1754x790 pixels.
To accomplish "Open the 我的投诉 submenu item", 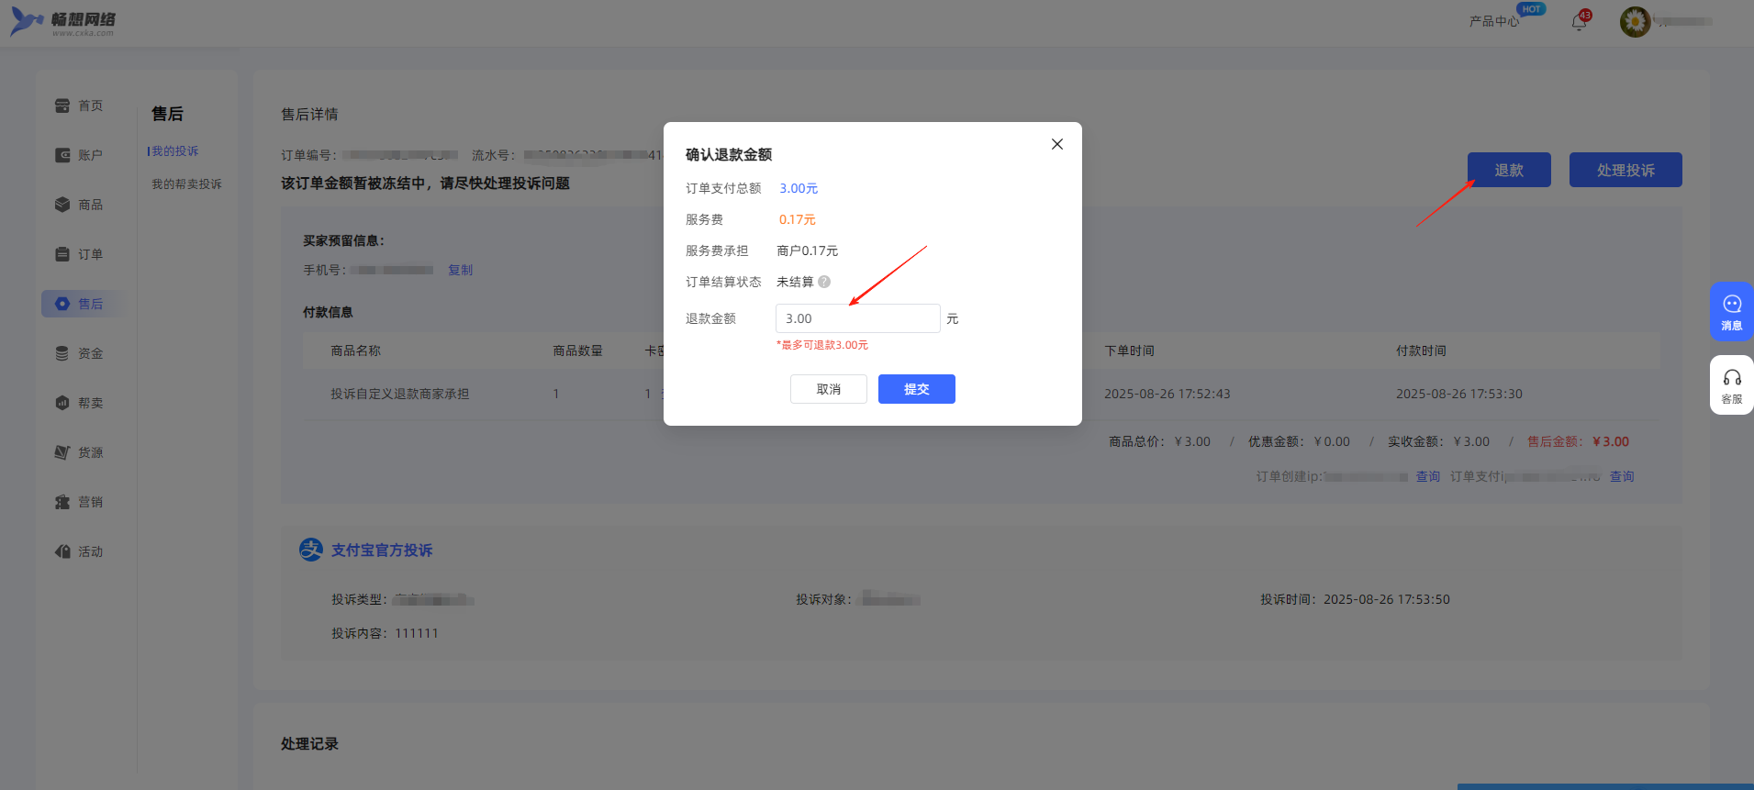I will click(x=174, y=151).
